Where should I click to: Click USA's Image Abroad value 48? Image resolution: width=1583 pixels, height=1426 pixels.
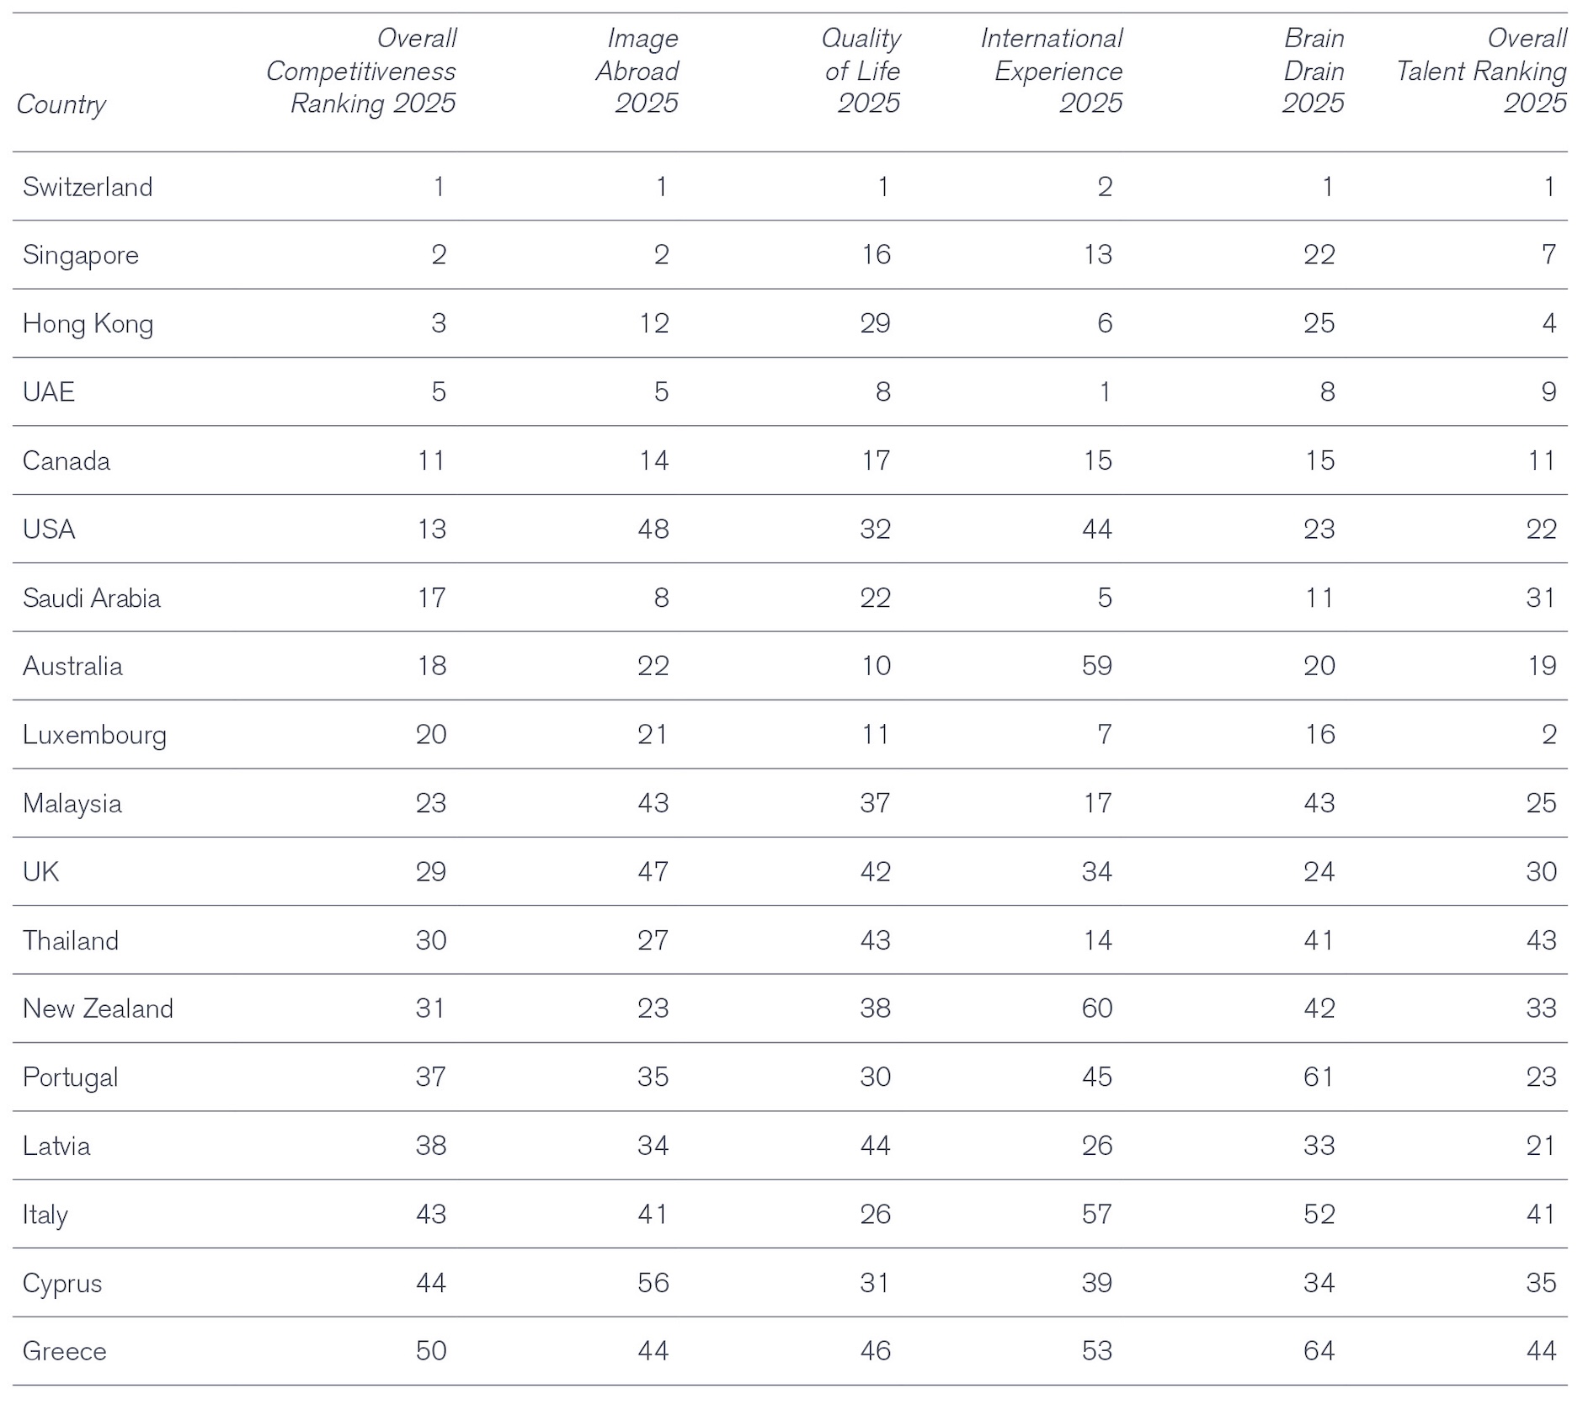pos(653,529)
